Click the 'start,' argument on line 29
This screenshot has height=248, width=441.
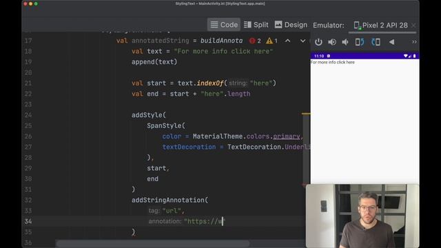[x=158, y=168]
